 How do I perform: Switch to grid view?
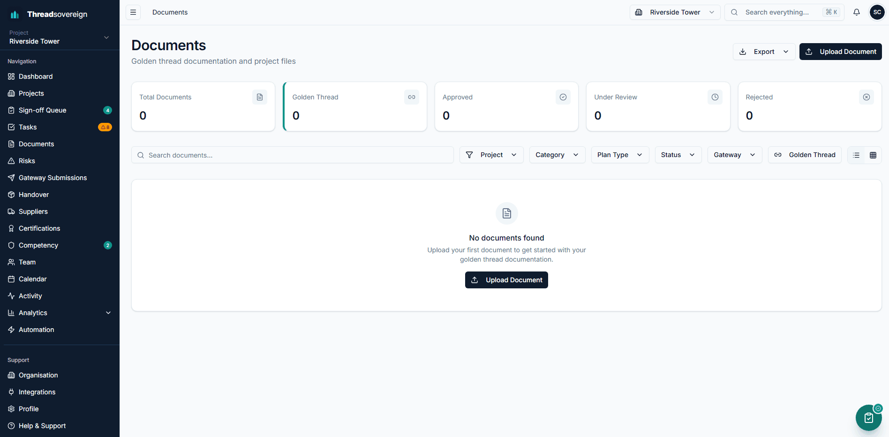pos(873,155)
